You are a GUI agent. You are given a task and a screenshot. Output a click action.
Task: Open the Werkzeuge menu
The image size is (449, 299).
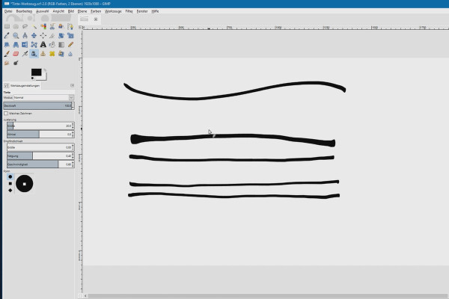[x=113, y=11]
